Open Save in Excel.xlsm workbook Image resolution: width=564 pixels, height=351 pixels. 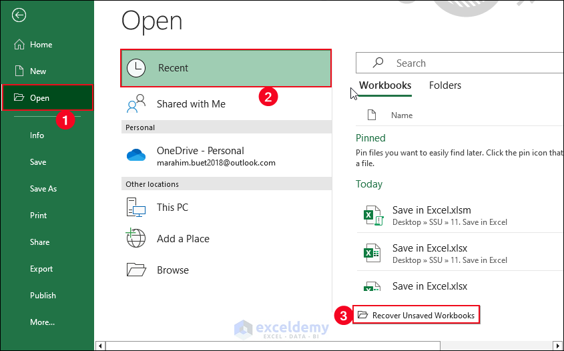click(461, 215)
